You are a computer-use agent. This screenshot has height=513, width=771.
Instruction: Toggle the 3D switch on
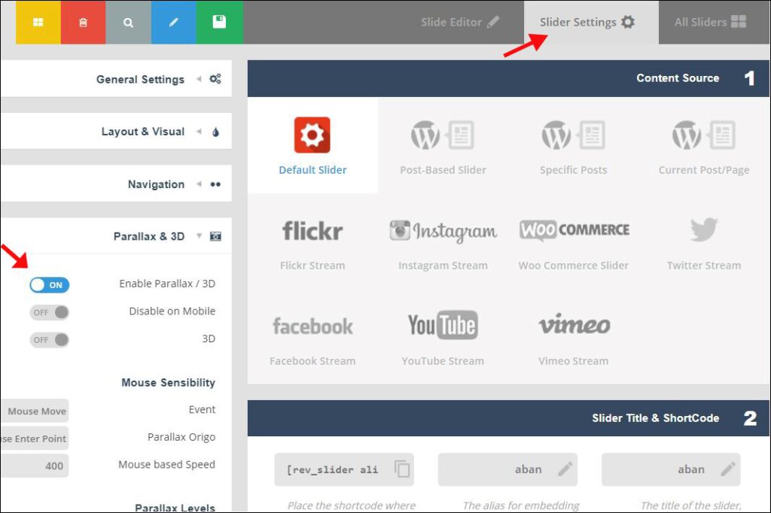49,340
